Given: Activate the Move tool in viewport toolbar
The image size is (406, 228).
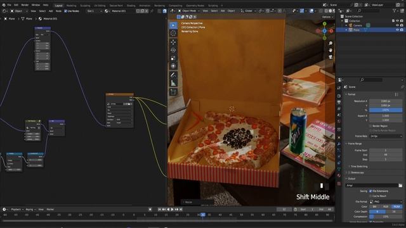Looking at the screenshot, I should 173,42.
